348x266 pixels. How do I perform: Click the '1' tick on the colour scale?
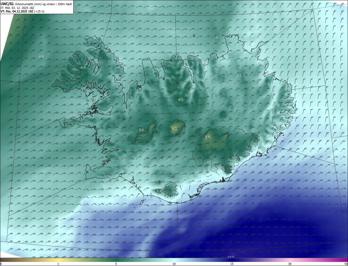point(58,264)
